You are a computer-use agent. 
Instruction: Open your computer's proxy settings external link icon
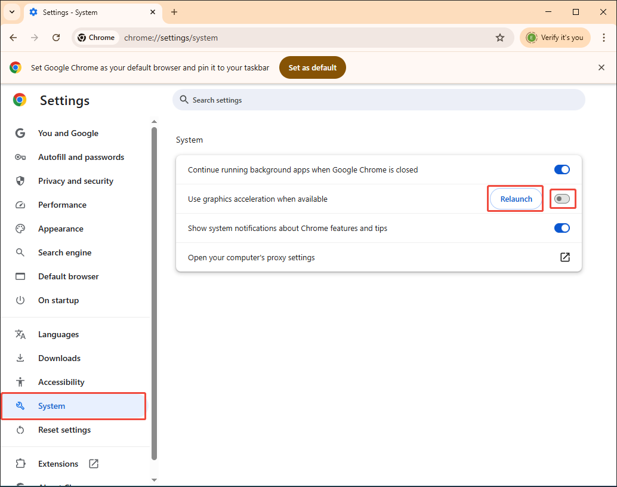click(564, 257)
